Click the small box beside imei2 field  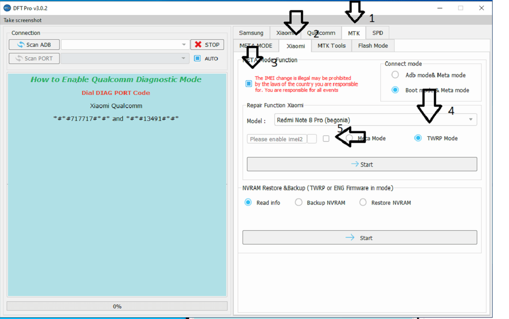coord(312,139)
